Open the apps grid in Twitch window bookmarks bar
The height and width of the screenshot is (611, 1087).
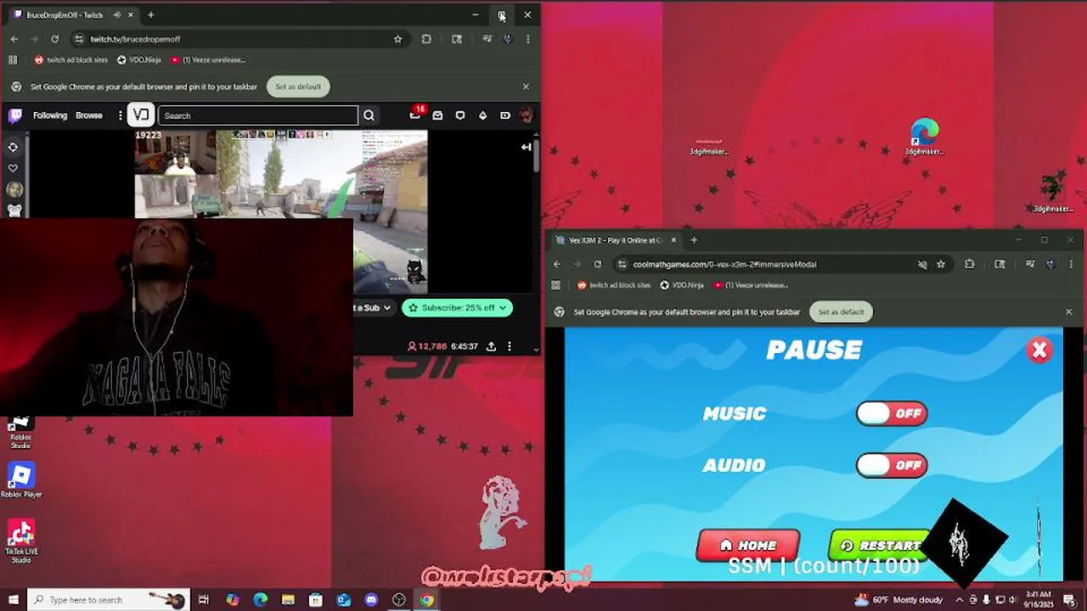(x=13, y=59)
